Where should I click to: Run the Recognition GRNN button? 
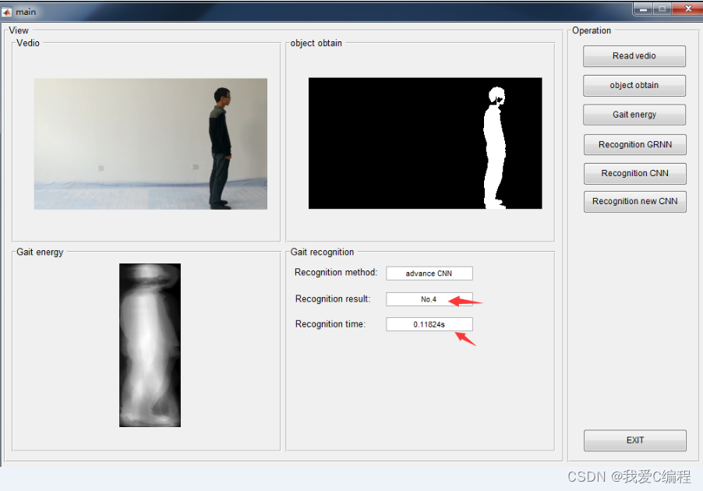(634, 144)
